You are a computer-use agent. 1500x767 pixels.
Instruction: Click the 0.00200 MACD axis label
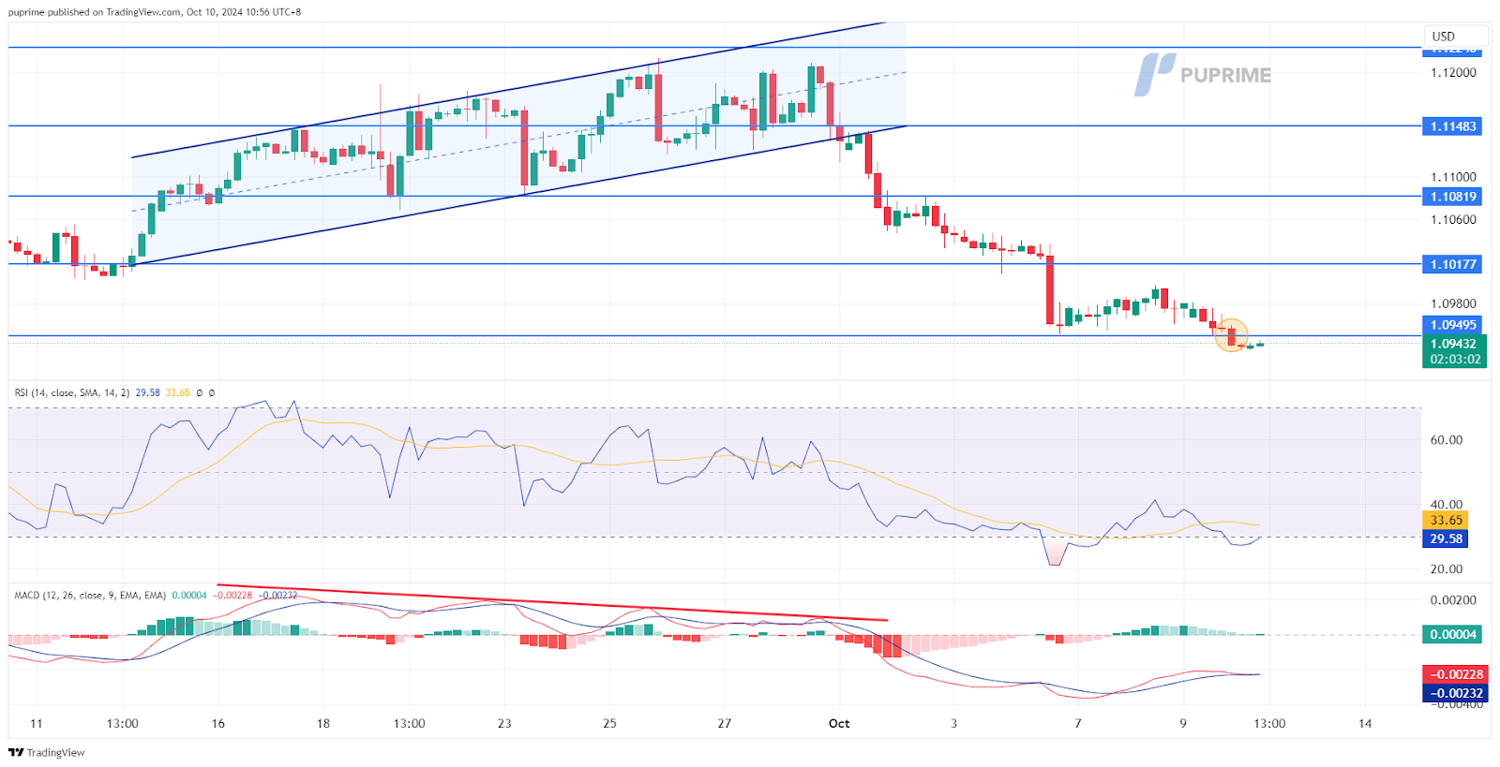1453,599
